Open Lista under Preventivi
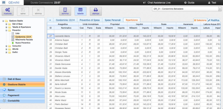Image resolution: width=223 pixels, height=109 pixels. (x=17, y=33)
